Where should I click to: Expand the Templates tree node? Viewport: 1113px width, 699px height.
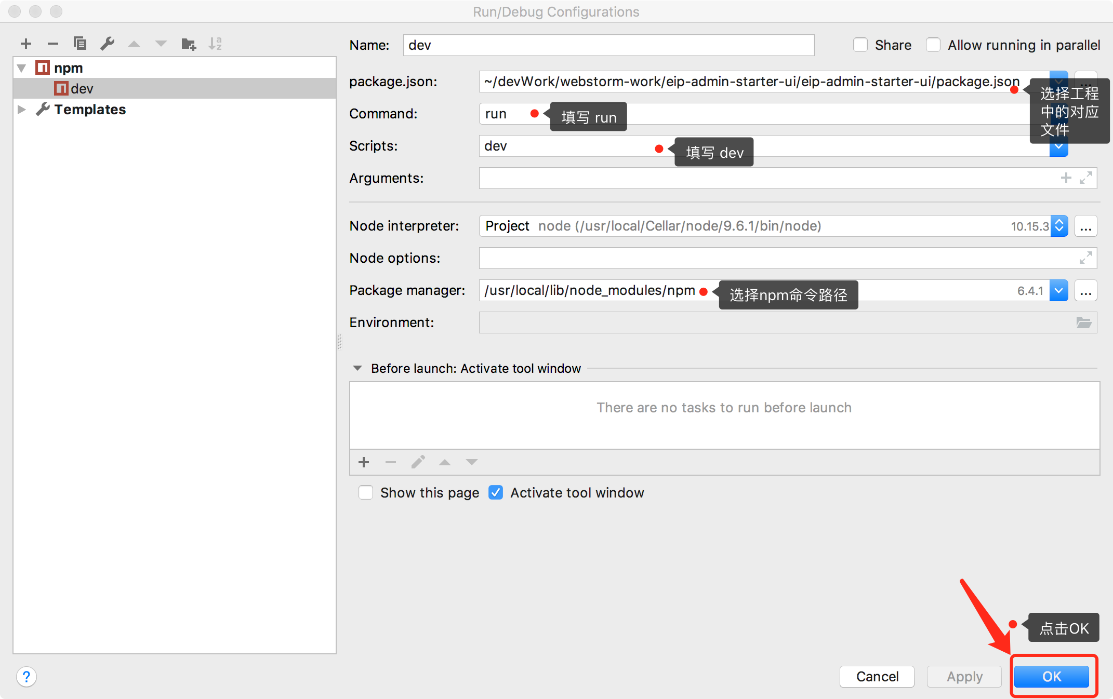pyautogui.click(x=22, y=110)
